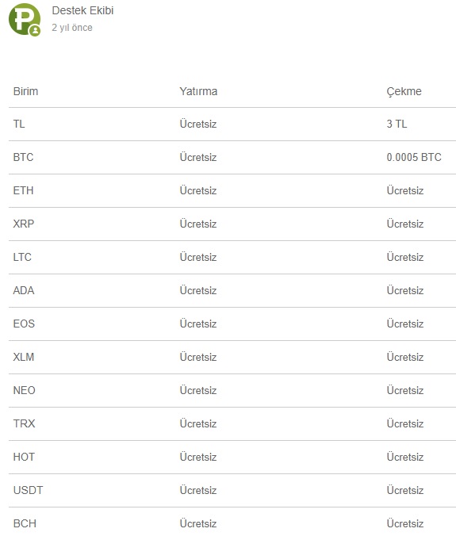Click Ücretsiz deposit cell in LTC row
456x540 pixels.
(198, 257)
